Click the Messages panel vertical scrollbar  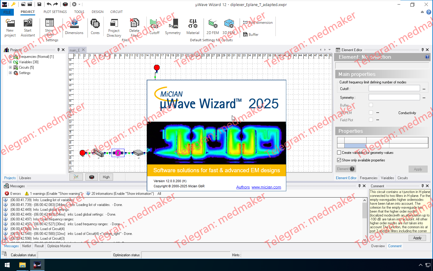[x=365, y=220]
